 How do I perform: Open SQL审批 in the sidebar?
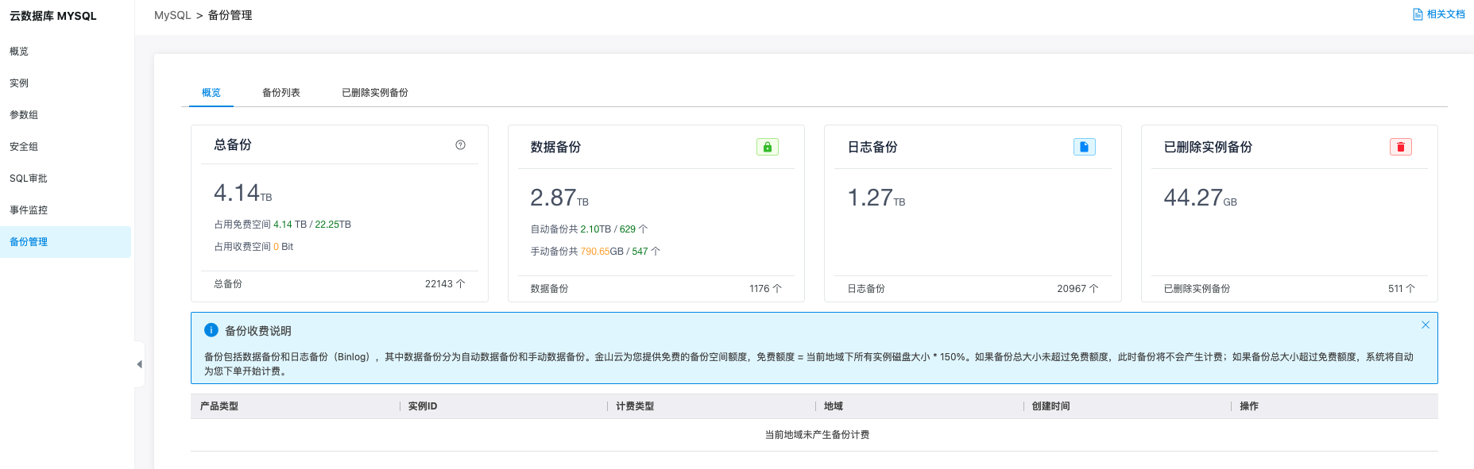29,179
